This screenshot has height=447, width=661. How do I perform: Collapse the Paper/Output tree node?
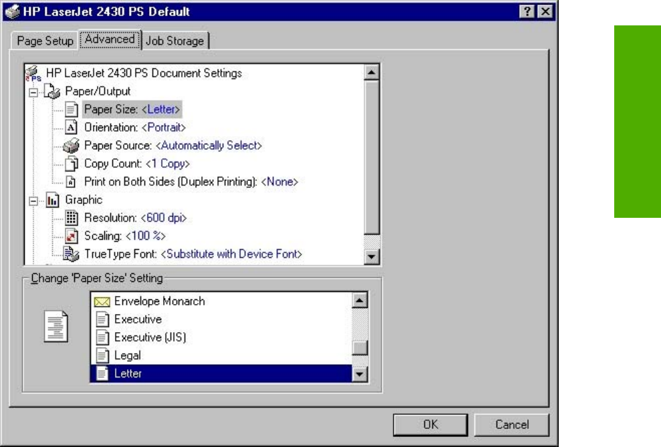tap(33, 92)
